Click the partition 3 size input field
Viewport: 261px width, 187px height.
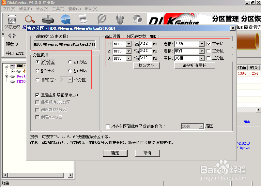[146, 58]
